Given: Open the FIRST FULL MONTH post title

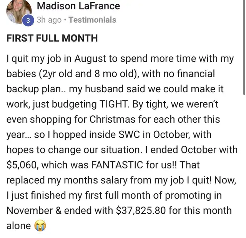Looking at the screenshot, I should click(52, 38).
